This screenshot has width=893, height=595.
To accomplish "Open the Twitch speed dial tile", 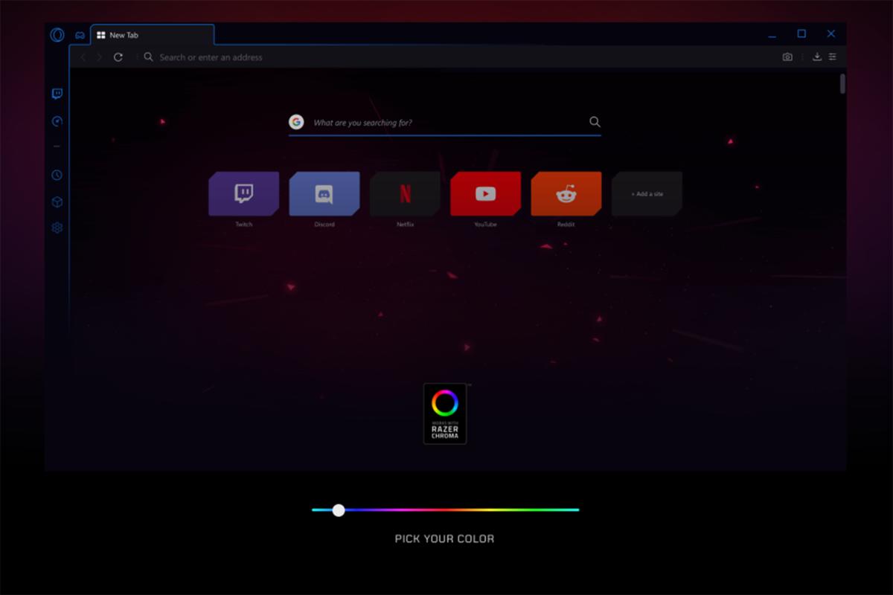I will [244, 194].
